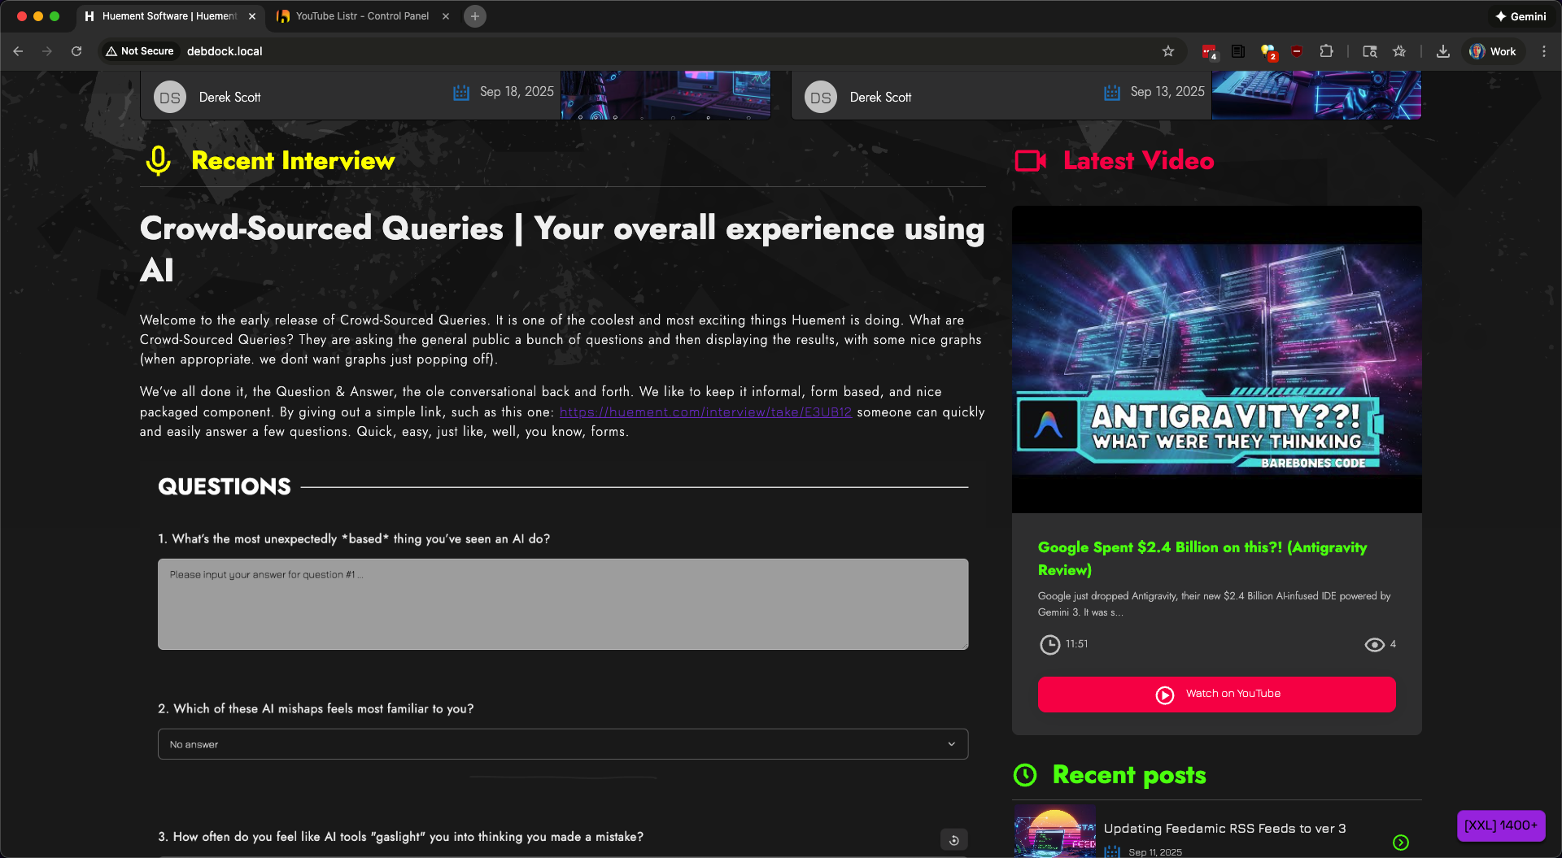1562x858 pixels.
Task: Click the Recent posts clock icon
Action: pos(1025,775)
